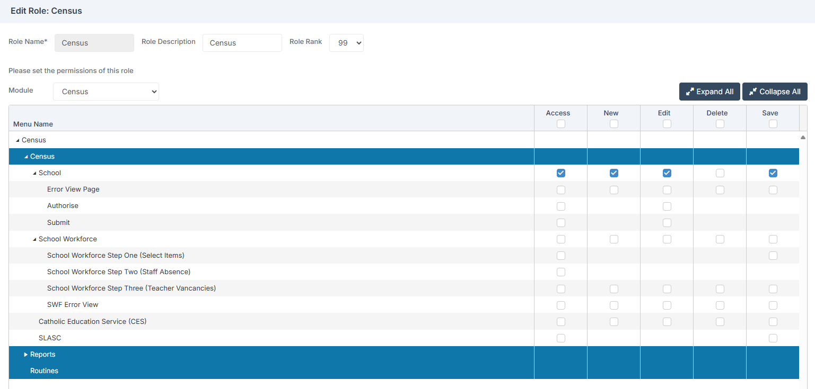The width and height of the screenshot is (815, 389).
Task: Click the Collapse All button
Action: [775, 91]
